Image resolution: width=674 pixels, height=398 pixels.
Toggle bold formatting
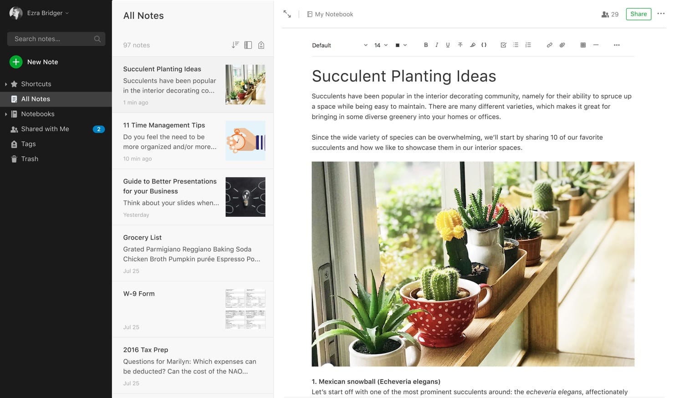[426, 45]
